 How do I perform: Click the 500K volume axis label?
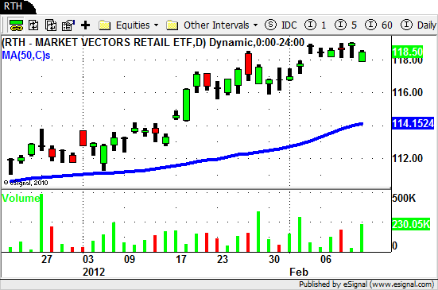pos(404,198)
